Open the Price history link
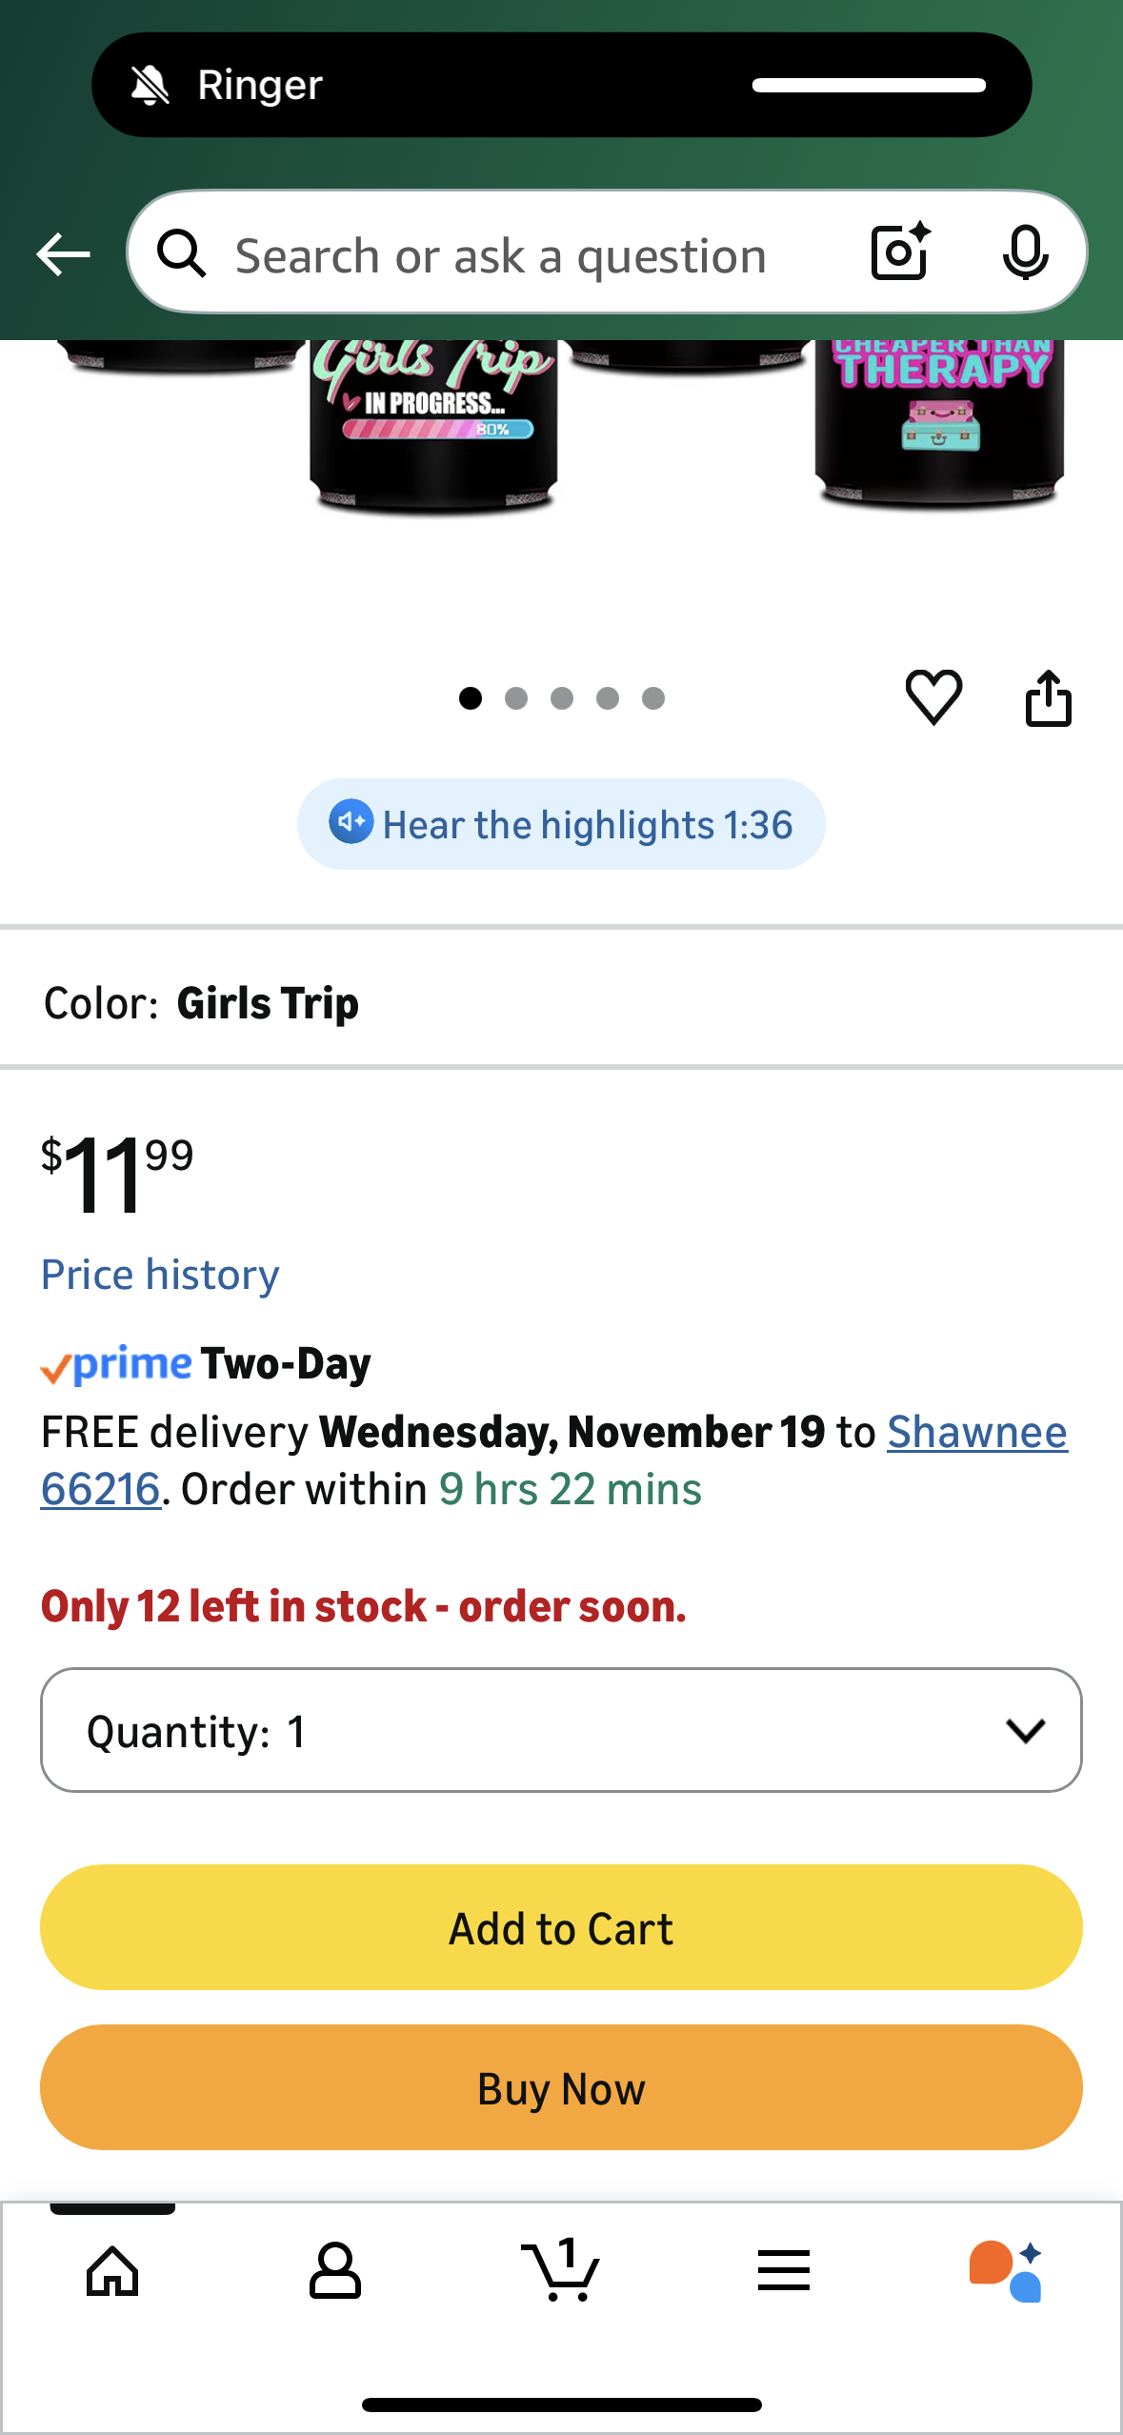The width and height of the screenshot is (1123, 2435). point(160,1275)
